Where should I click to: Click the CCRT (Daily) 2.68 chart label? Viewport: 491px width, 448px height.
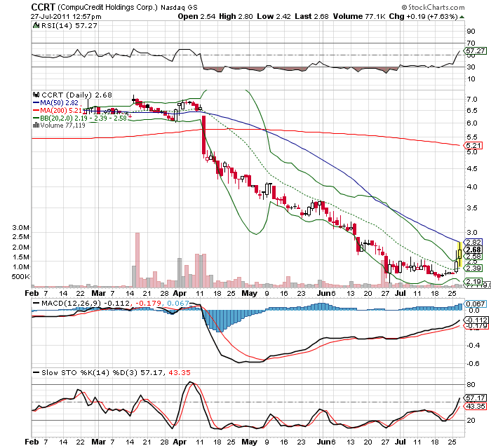pos(76,95)
